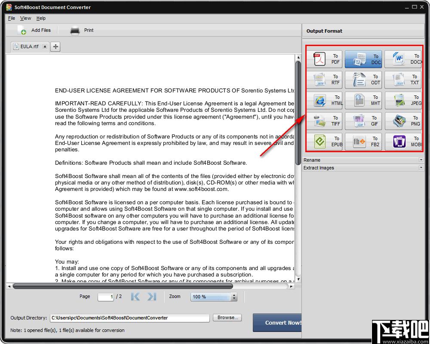Click the scroll left arrow of document
Viewport: 430px width, 344px height.
tap(9, 286)
